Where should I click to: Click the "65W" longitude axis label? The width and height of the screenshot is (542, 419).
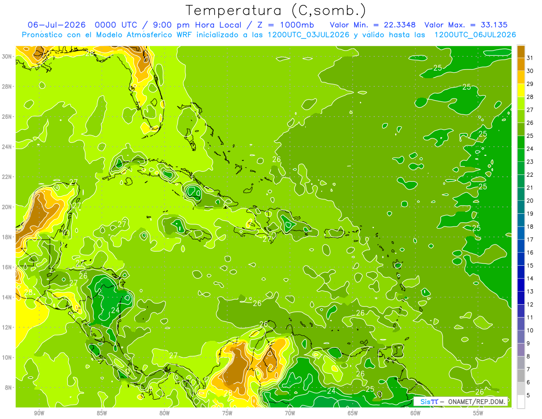(353, 413)
